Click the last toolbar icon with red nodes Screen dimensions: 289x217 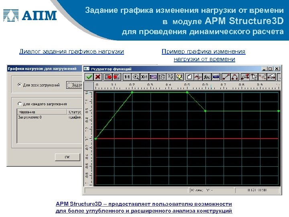271,77
